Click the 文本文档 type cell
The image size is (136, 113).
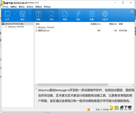123,31
